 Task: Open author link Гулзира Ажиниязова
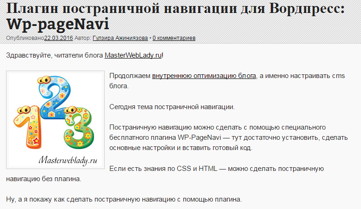(120, 38)
